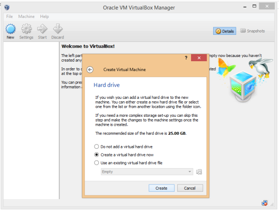Click the question mark help icon in dialog
Viewport: 279px width, 210px height.
coord(186,58)
